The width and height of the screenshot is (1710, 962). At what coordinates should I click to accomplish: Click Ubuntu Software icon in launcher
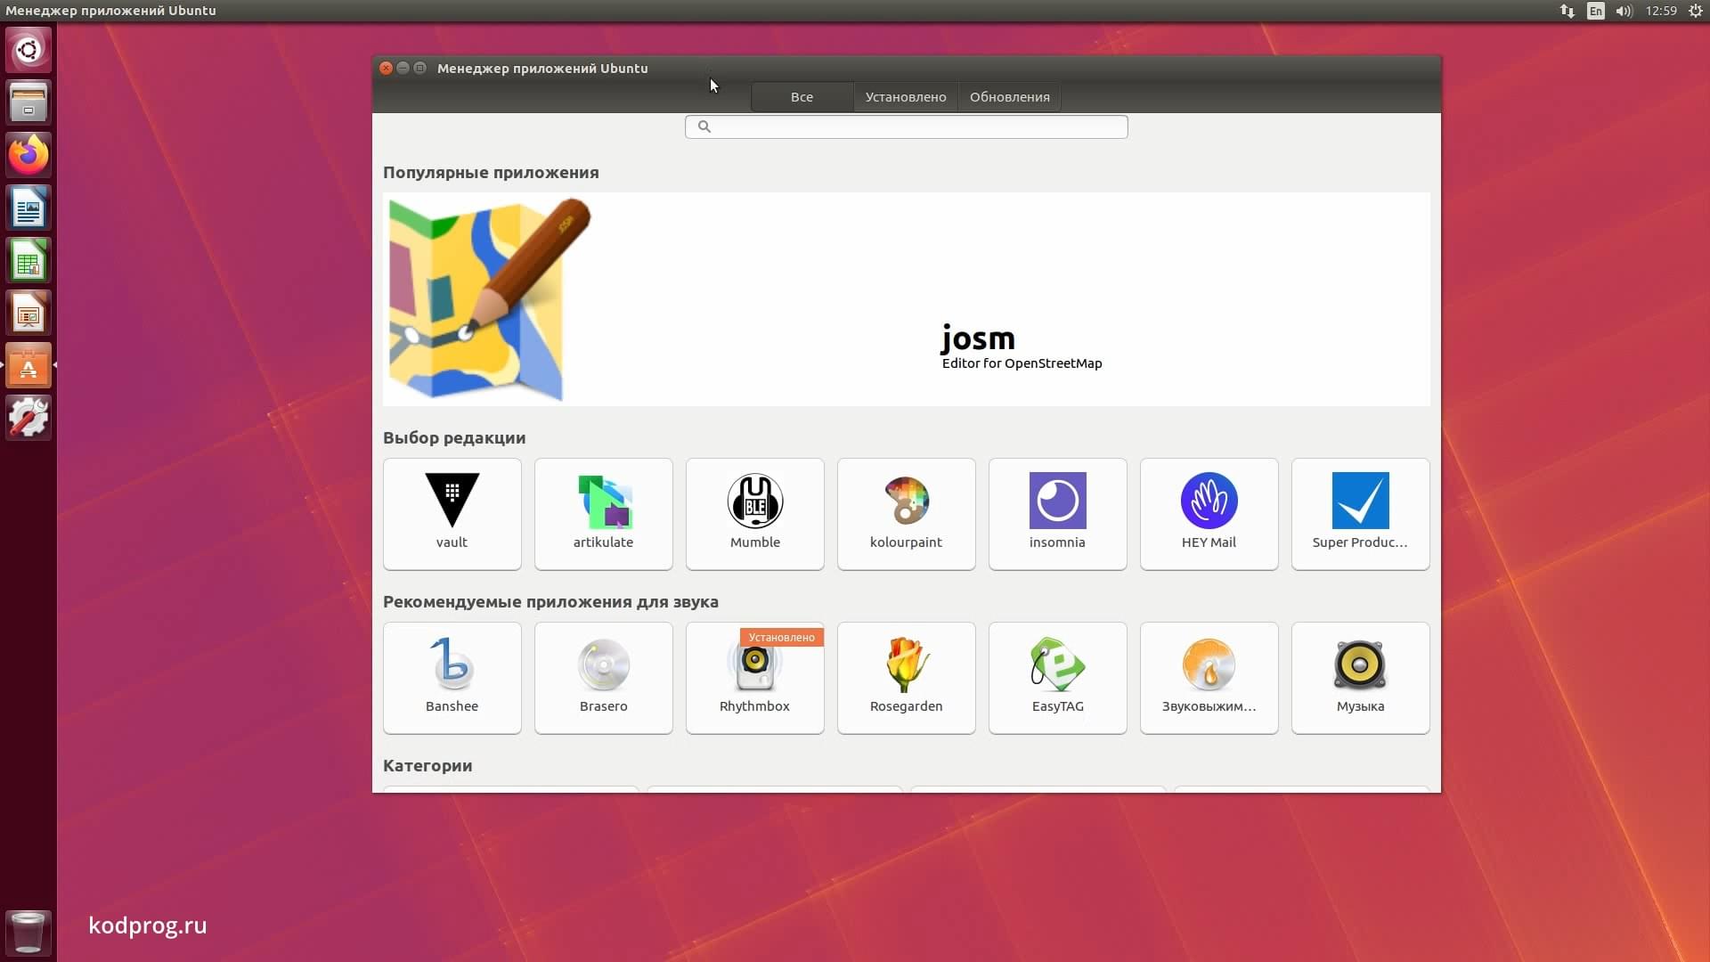[28, 365]
